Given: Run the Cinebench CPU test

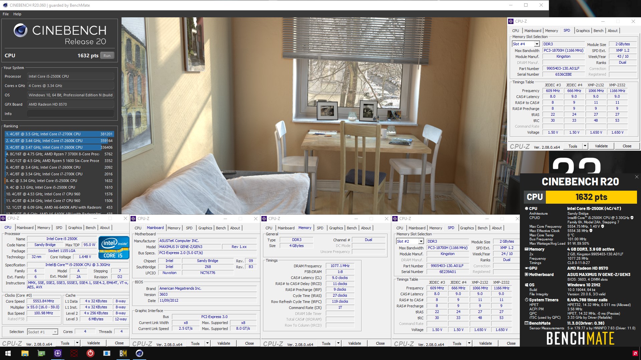Looking at the screenshot, I should [x=107, y=56].
